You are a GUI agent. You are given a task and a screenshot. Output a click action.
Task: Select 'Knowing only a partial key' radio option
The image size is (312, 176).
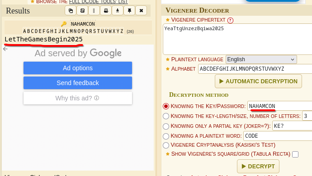[166, 126]
